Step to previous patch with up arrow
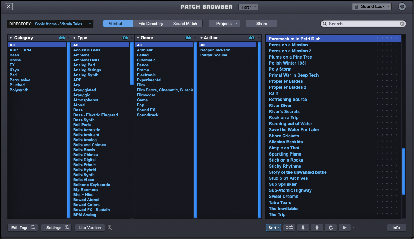This screenshot has width=414, height=239. click(x=317, y=227)
